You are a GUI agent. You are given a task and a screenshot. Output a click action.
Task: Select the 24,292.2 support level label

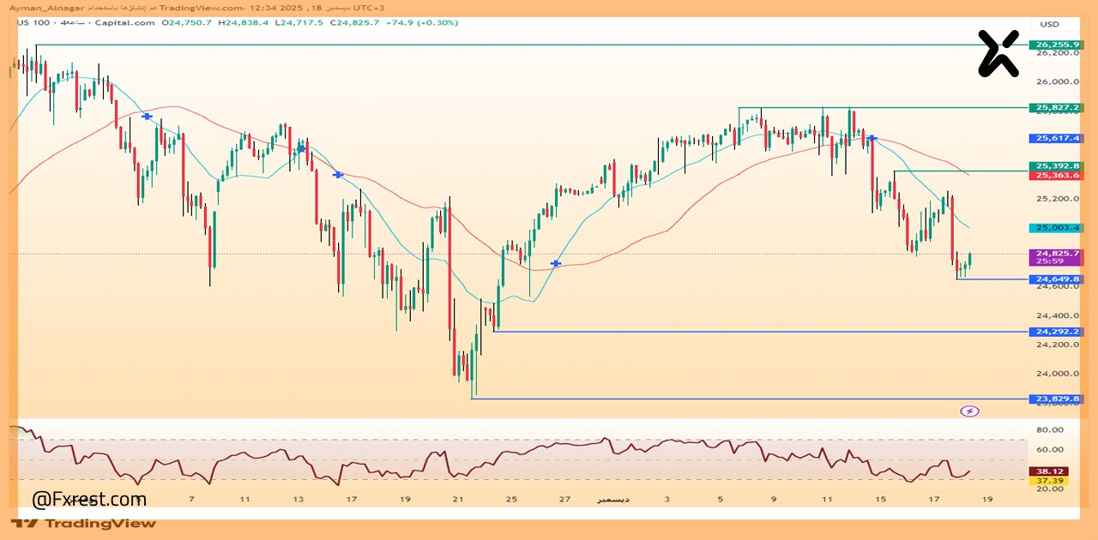point(1057,332)
